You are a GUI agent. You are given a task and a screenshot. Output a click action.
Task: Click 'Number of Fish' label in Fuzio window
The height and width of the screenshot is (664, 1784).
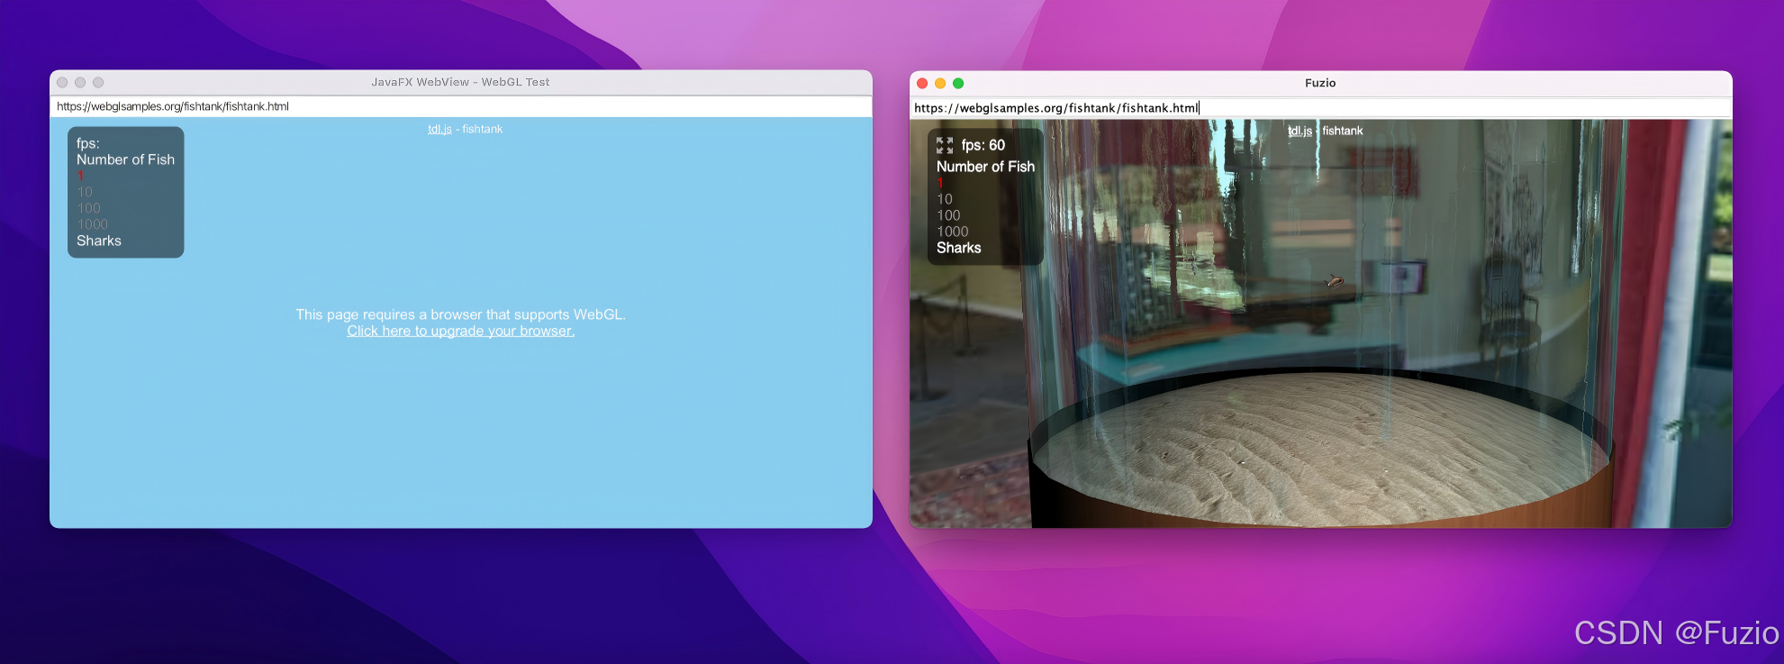click(x=986, y=167)
